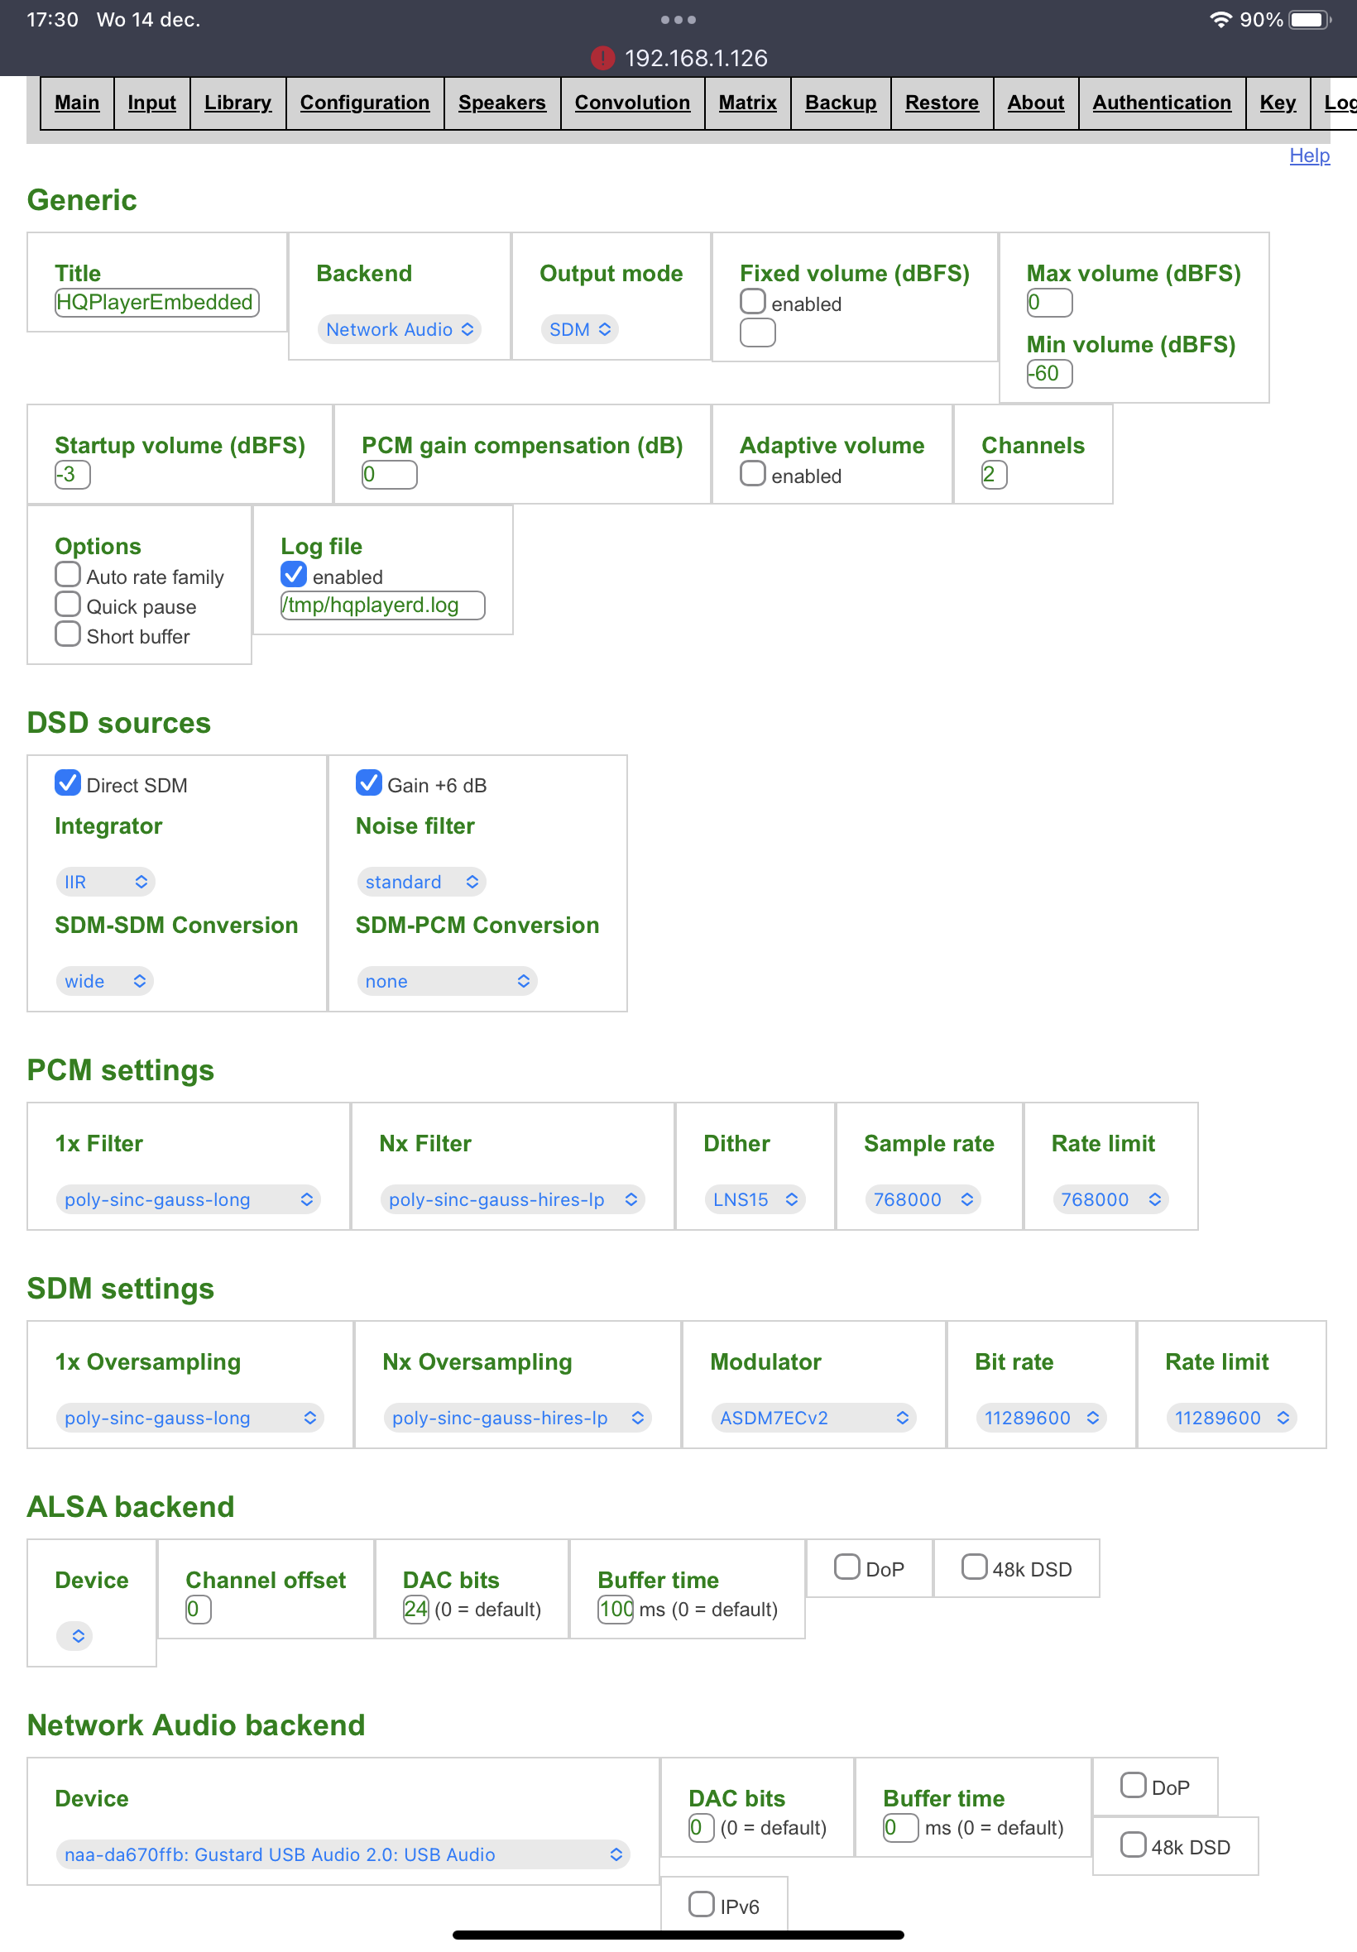This screenshot has width=1357, height=1952.
Task: Select the Network Audio Device dropdown
Action: click(343, 1854)
